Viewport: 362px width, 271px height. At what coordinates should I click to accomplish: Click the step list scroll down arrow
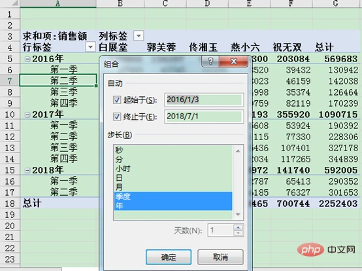coord(238,215)
